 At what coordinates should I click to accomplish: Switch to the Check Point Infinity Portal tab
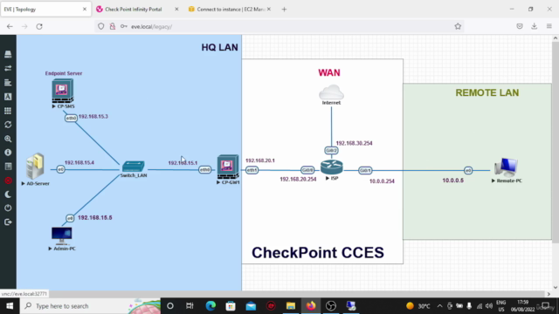pyautogui.click(x=134, y=10)
